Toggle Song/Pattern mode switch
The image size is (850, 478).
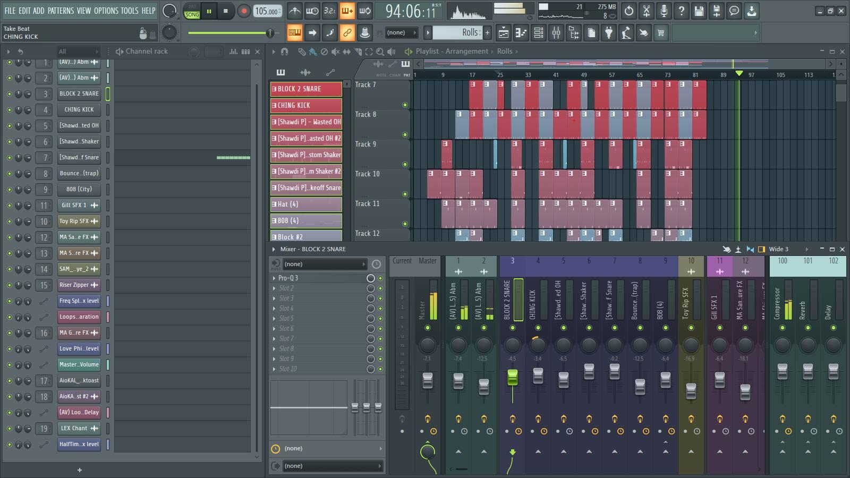coord(192,11)
